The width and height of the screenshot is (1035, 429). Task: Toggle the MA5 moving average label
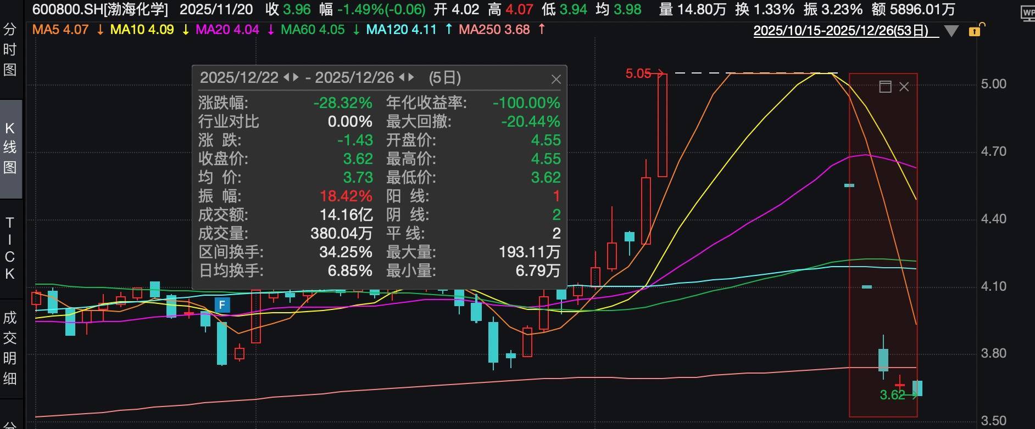(x=60, y=30)
